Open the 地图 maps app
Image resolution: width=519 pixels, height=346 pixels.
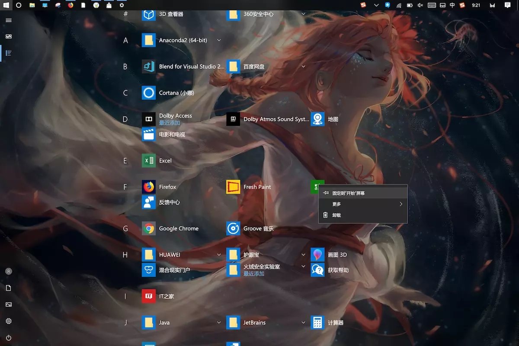324,119
